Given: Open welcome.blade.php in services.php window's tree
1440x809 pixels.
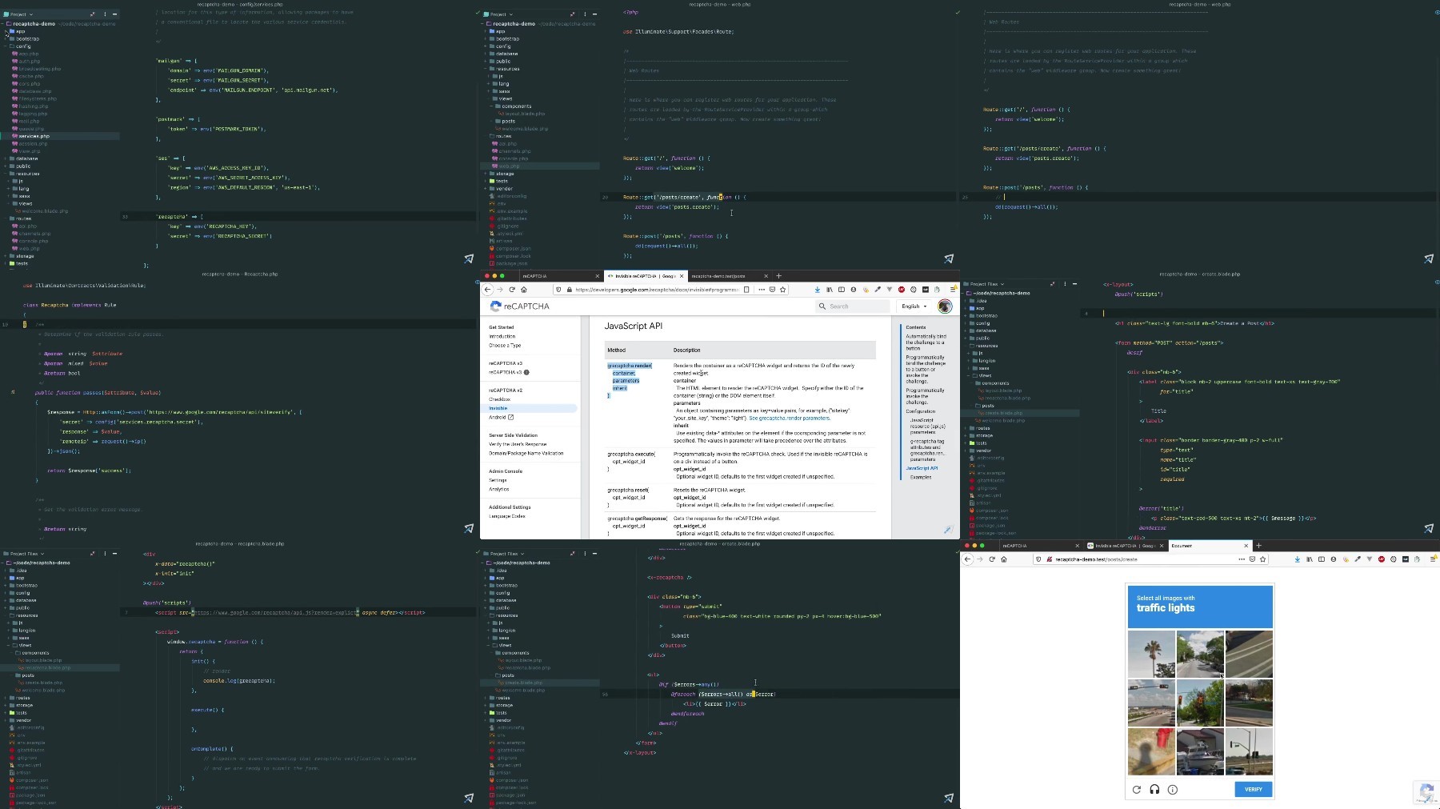Looking at the screenshot, I should tap(43, 211).
